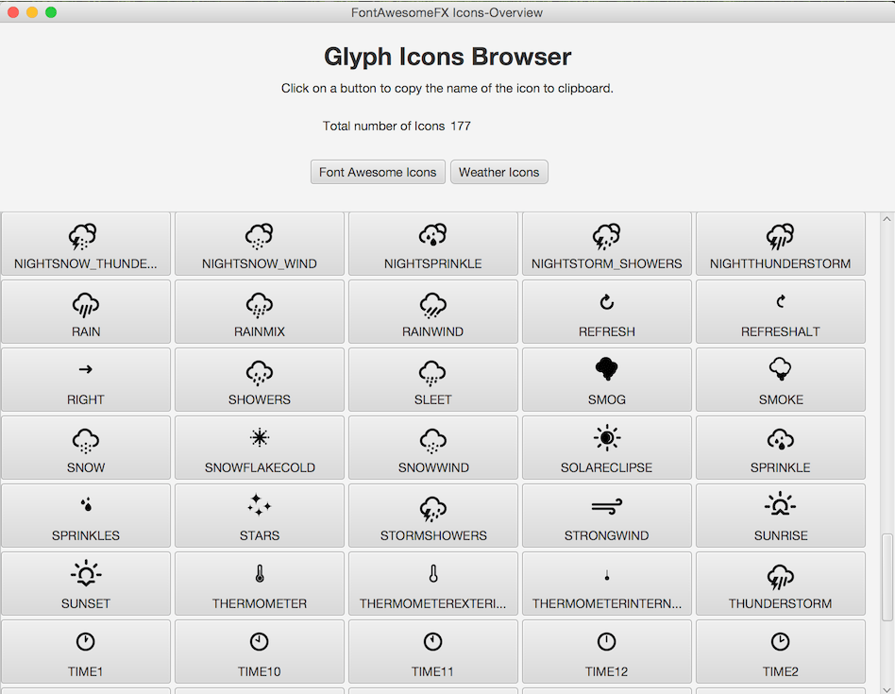Pick the NIGHTSTORM_SHOWERS icon
Image resolution: width=895 pixels, height=694 pixels.
[607, 244]
